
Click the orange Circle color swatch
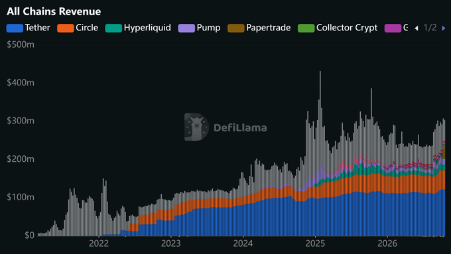65,29
